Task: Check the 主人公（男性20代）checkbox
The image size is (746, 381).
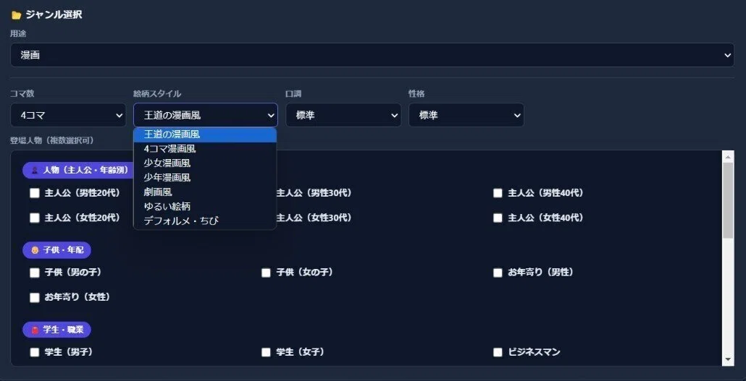Action: [x=34, y=193]
